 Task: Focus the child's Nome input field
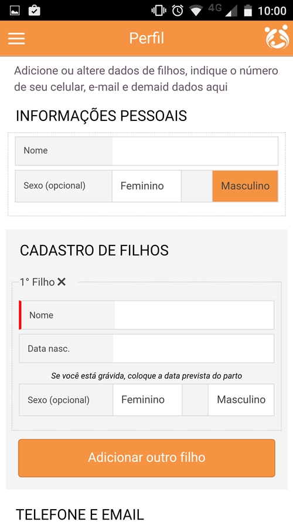click(195, 315)
